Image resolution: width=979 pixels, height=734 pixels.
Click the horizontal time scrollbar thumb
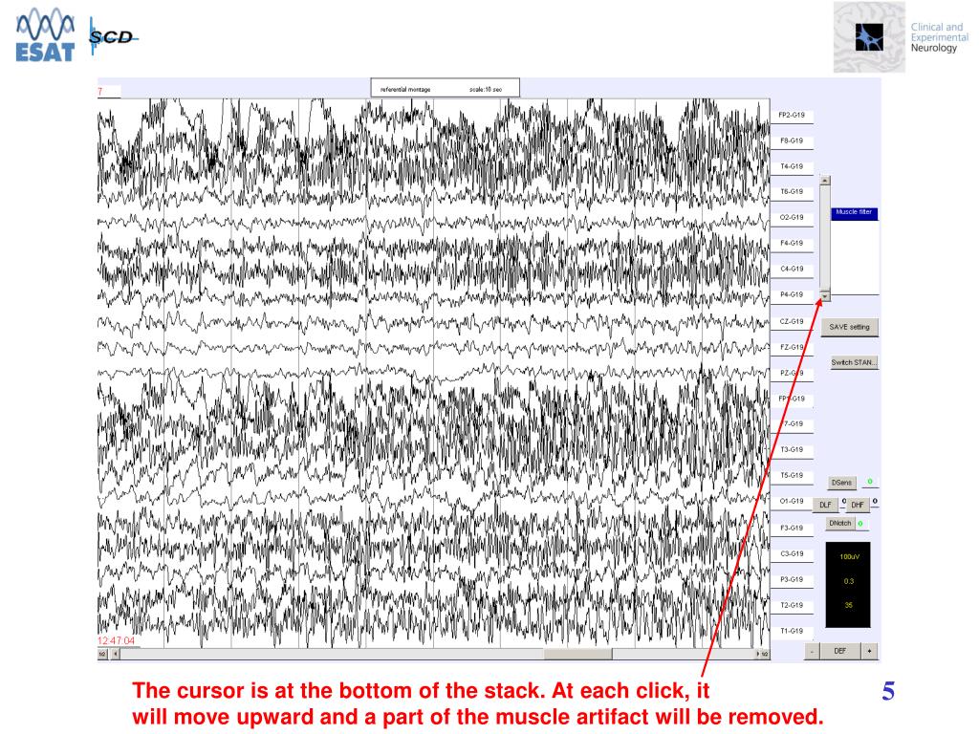click(577, 654)
